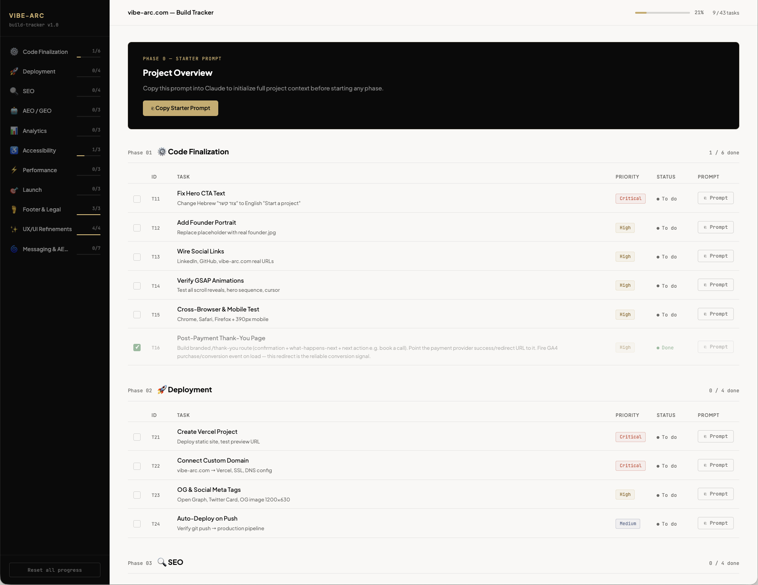Click the gear icon beside Code Finalization heading
Viewport: 758px width, 585px height.
[162, 152]
